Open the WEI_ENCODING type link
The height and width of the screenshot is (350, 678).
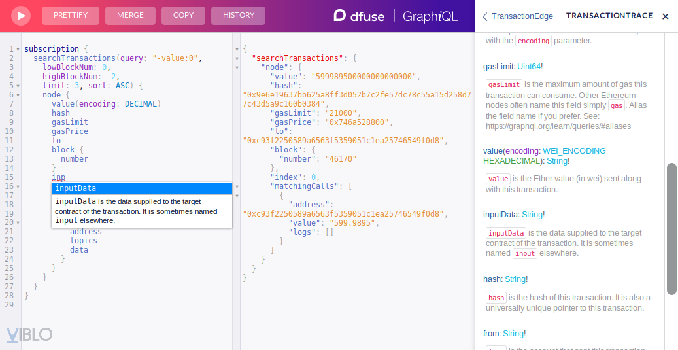(574, 151)
